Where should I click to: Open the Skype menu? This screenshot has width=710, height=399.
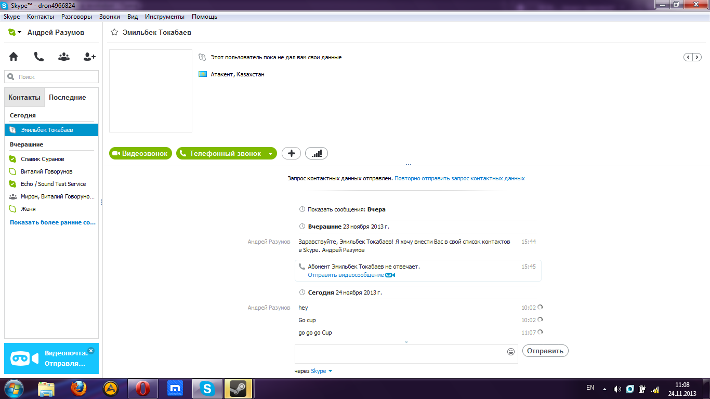point(11,17)
